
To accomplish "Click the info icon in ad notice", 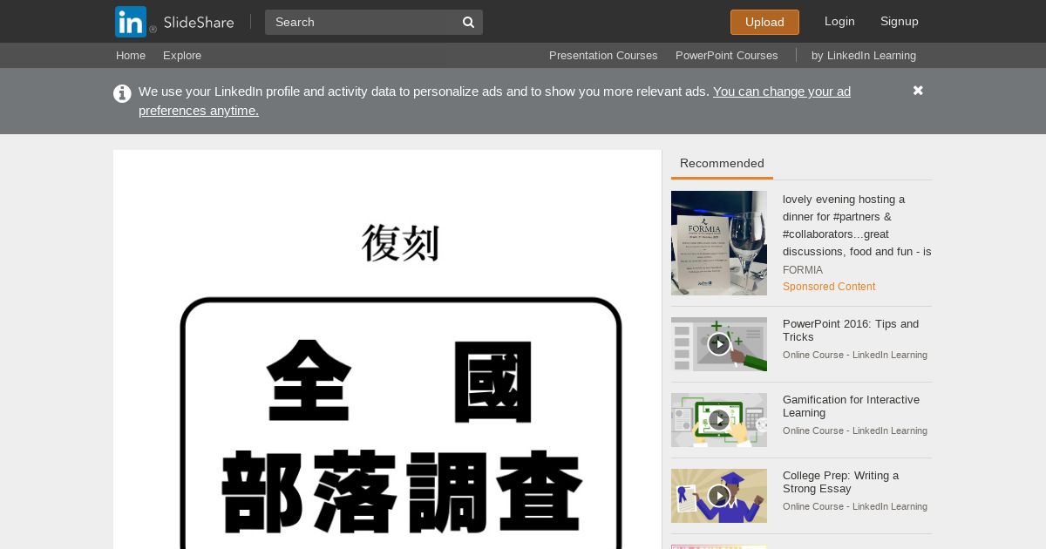I will coord(122,93).
